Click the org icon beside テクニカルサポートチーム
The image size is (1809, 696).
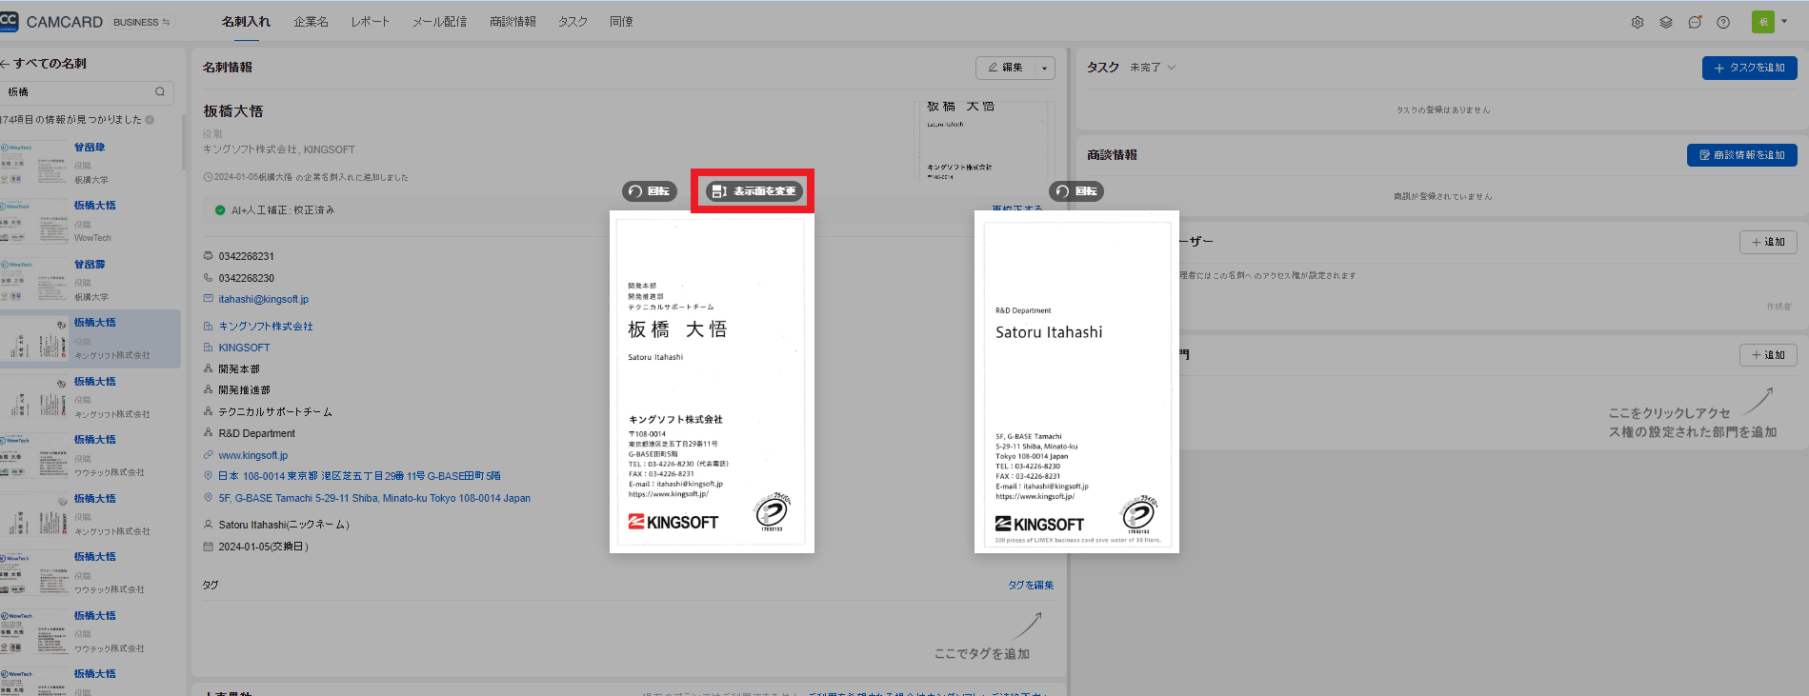tap(209, 411)
